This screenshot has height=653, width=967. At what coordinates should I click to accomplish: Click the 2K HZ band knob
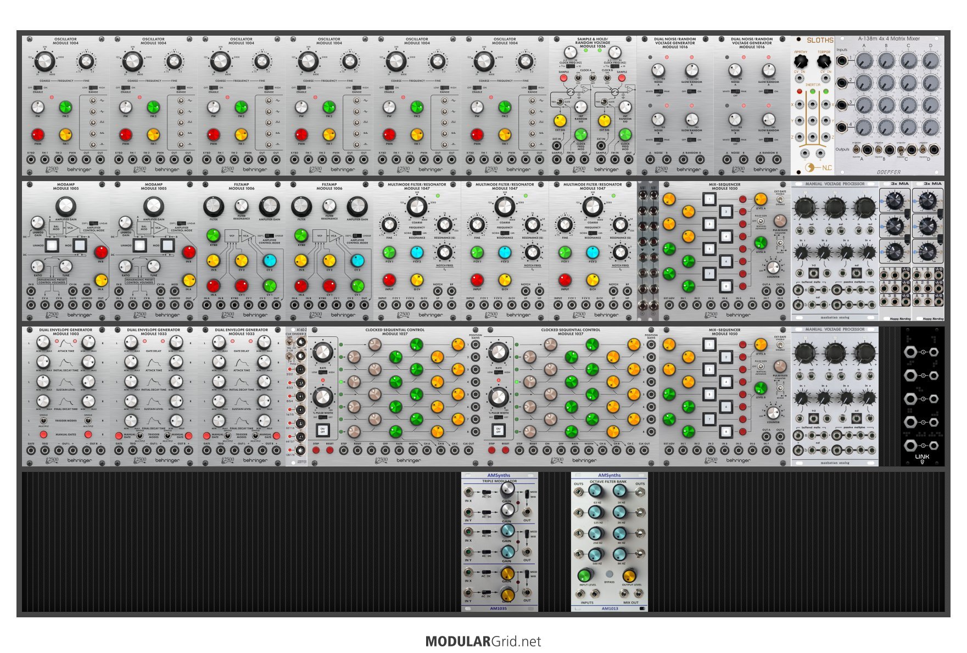click(620, 513)
